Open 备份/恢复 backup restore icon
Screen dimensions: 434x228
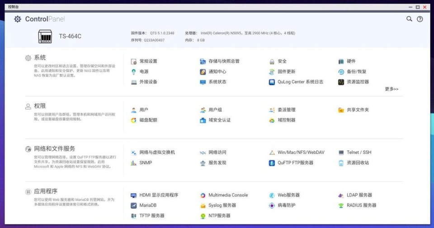[x=341, y=72]
